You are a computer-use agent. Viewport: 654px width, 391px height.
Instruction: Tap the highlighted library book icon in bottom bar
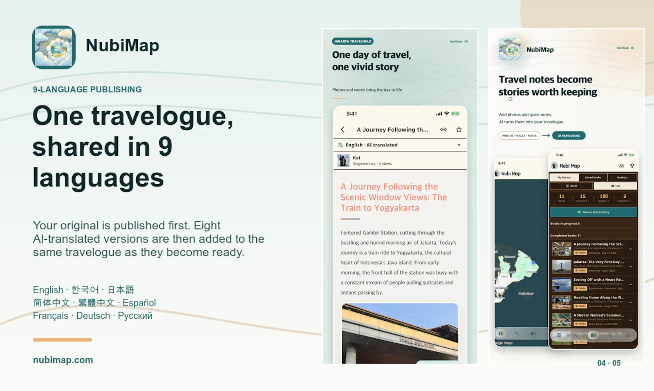pyautogui.click(x=593, y=335)
